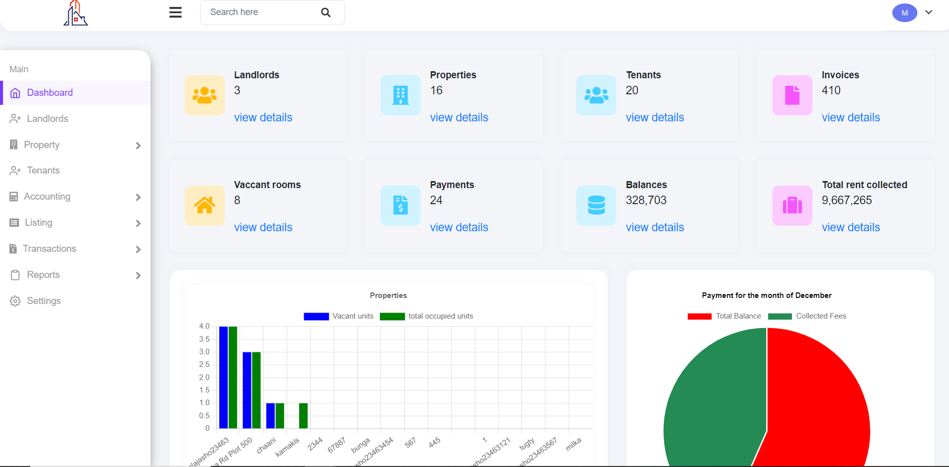This screenshot has width=949, height=467.
Task: Open the Tenants menu item
Action: pos(43,171)
